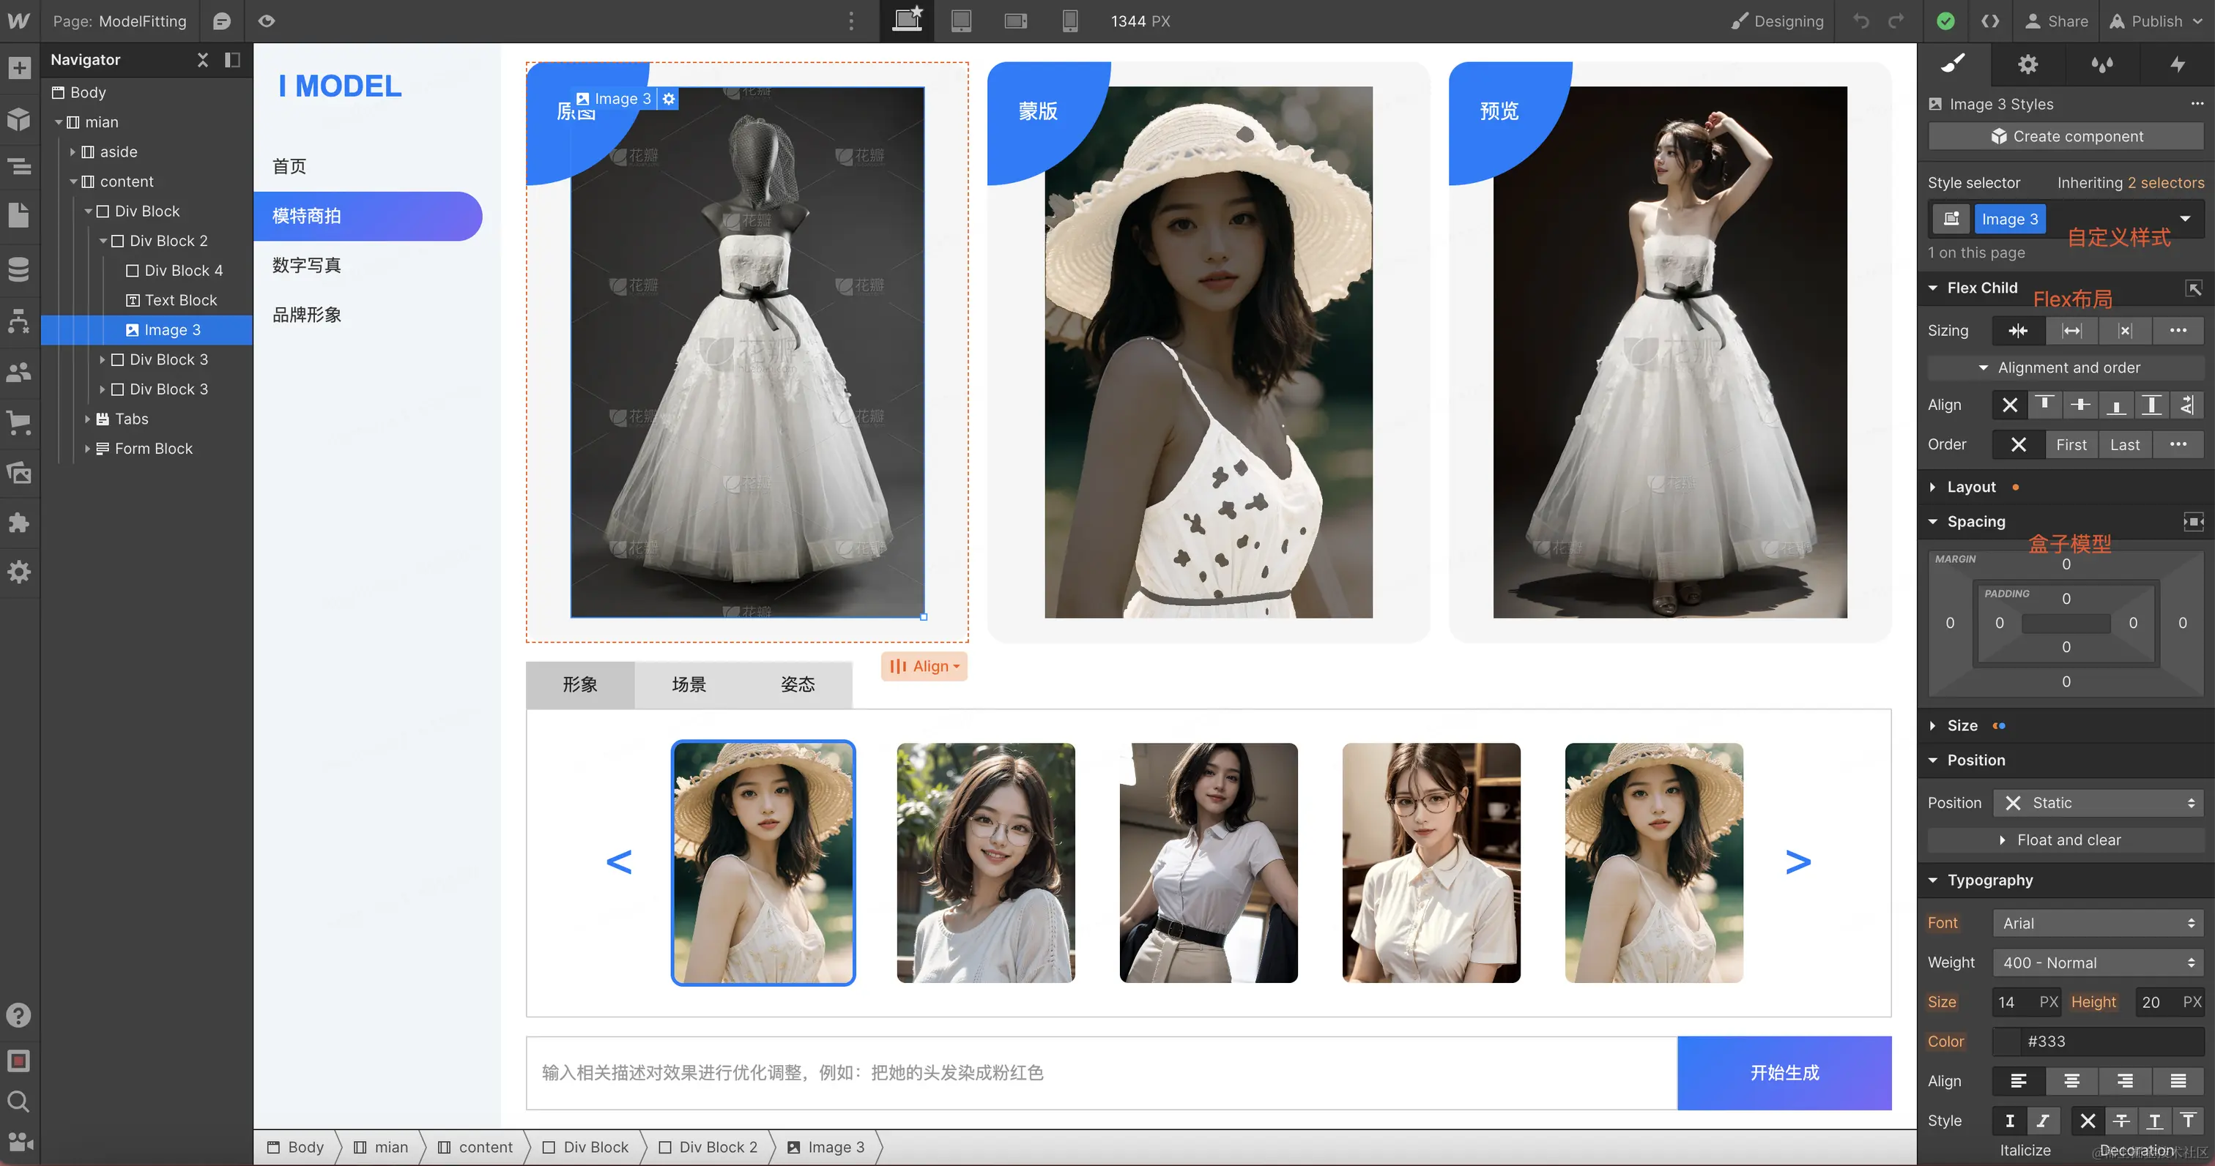The image size is (2215, 1166).
Task: Switch to the 场景 tab
Action: pos(689,684)
